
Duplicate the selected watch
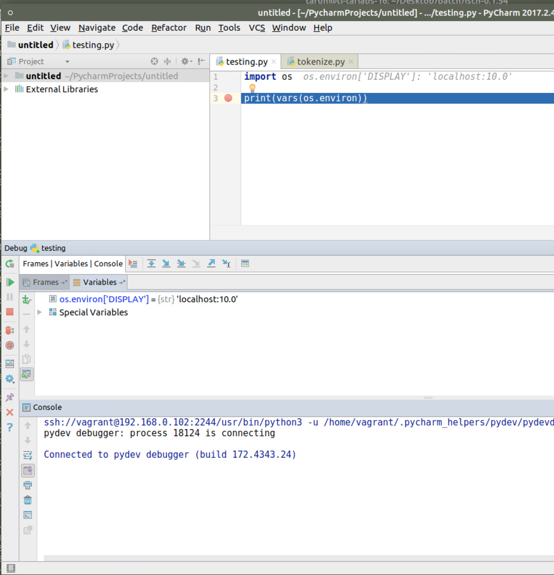(27, 359)
